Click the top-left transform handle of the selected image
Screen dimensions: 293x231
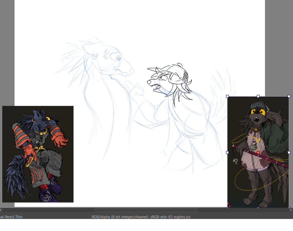[x=227, y=96]
